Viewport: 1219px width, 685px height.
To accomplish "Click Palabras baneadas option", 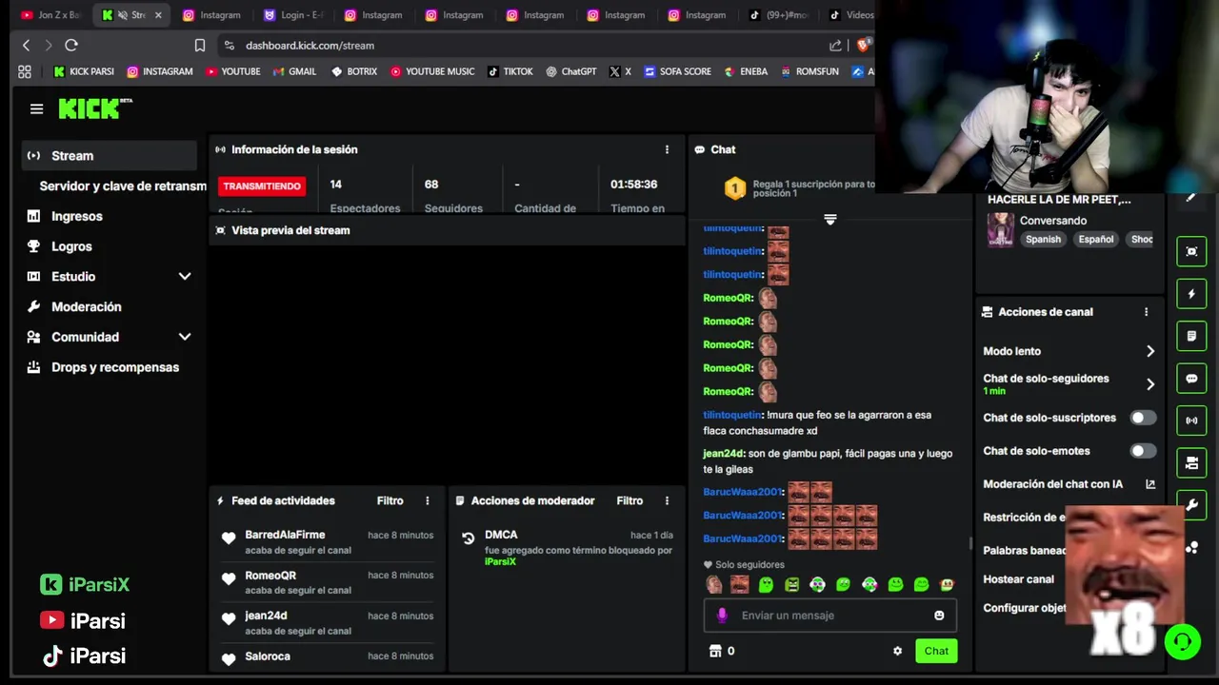I will click(x=1025, y=550).
